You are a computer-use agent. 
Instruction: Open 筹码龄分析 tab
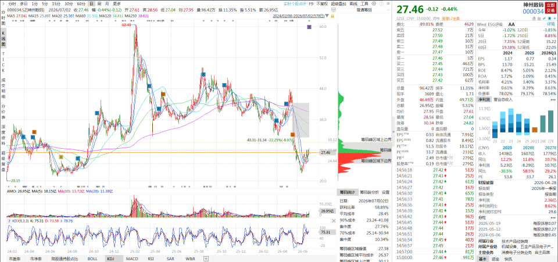coord(369,192)
